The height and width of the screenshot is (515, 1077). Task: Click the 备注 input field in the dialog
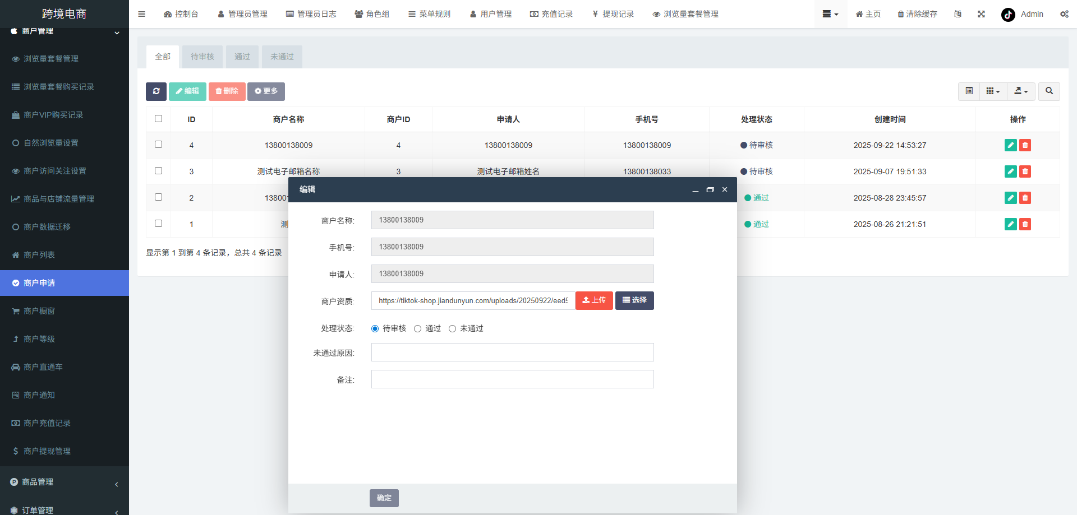point(512,379)
